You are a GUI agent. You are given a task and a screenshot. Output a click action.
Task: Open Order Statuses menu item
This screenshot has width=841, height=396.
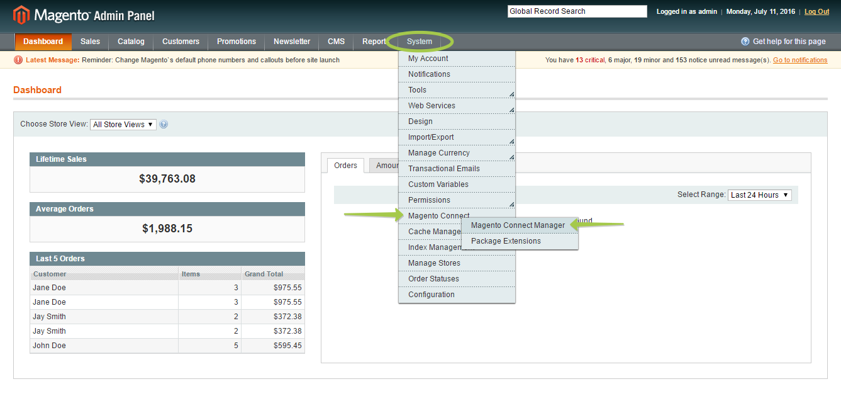(x=457, y=279)
